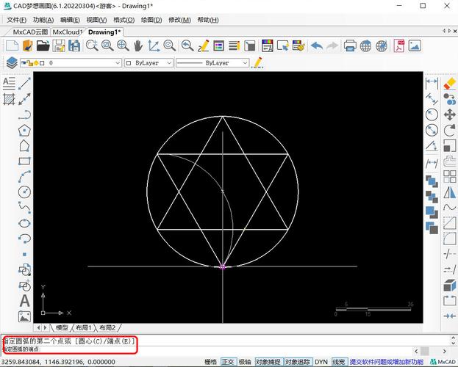Click the Erase tool icon
Viewport: 458px width, 367px height.
(x=449, y=84)
